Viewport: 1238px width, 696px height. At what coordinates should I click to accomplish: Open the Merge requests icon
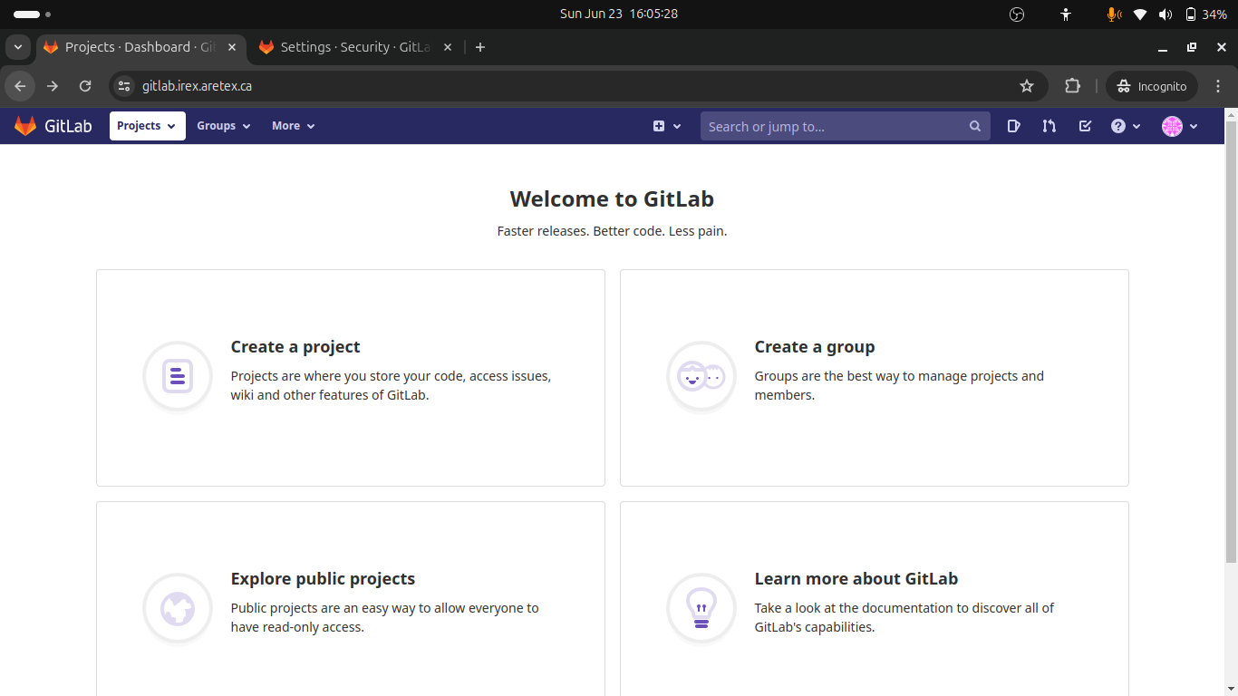[1049, 126]
